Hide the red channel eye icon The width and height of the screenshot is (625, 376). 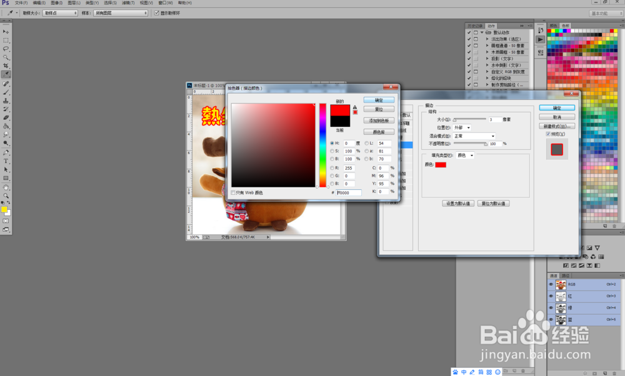(x=551, y=296)
